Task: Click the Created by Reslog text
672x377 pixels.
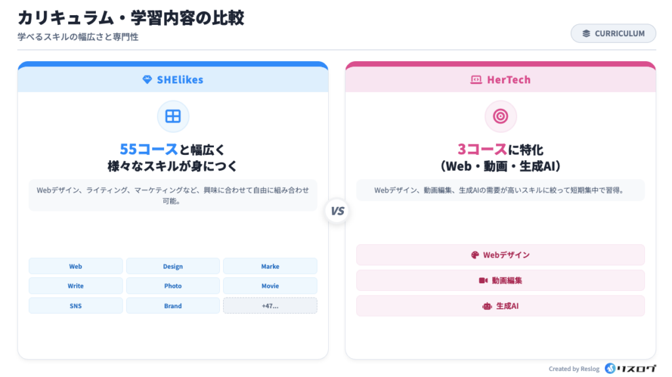Action: pos(574,369)
